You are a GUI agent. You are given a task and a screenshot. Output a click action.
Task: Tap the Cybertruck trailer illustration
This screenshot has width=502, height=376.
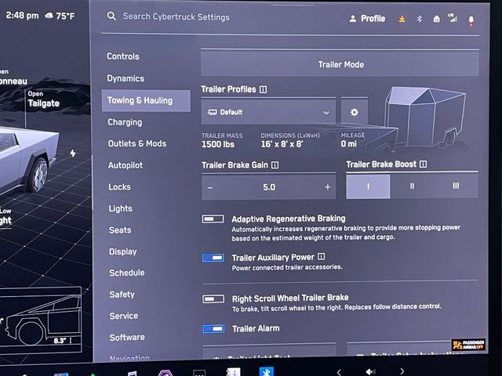coord(424,118)
